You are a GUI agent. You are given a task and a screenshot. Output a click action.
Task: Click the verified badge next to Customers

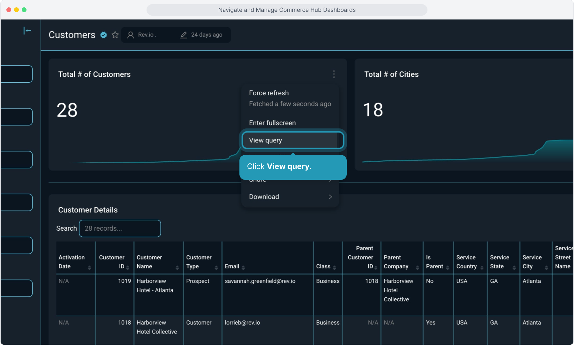coord(103,35)
